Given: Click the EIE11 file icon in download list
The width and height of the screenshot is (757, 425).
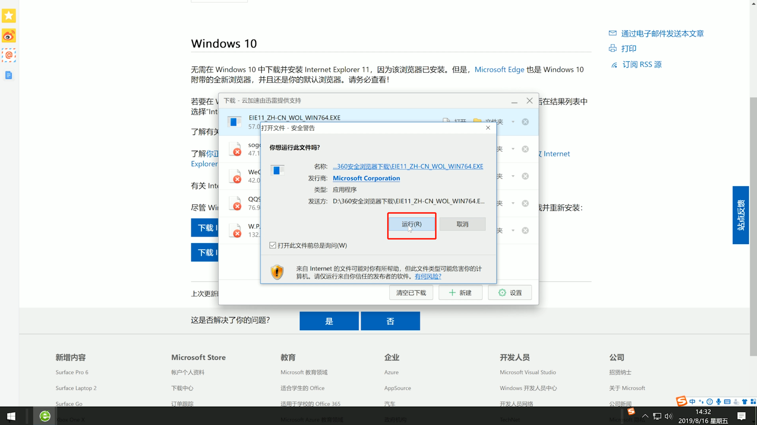Looking at the screenshot, I should coord(234,122).
